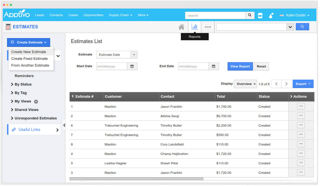Click the View Report button
The height and width of the screenshot is (186, 320).
pyautogui.click(x=240, y=66)
